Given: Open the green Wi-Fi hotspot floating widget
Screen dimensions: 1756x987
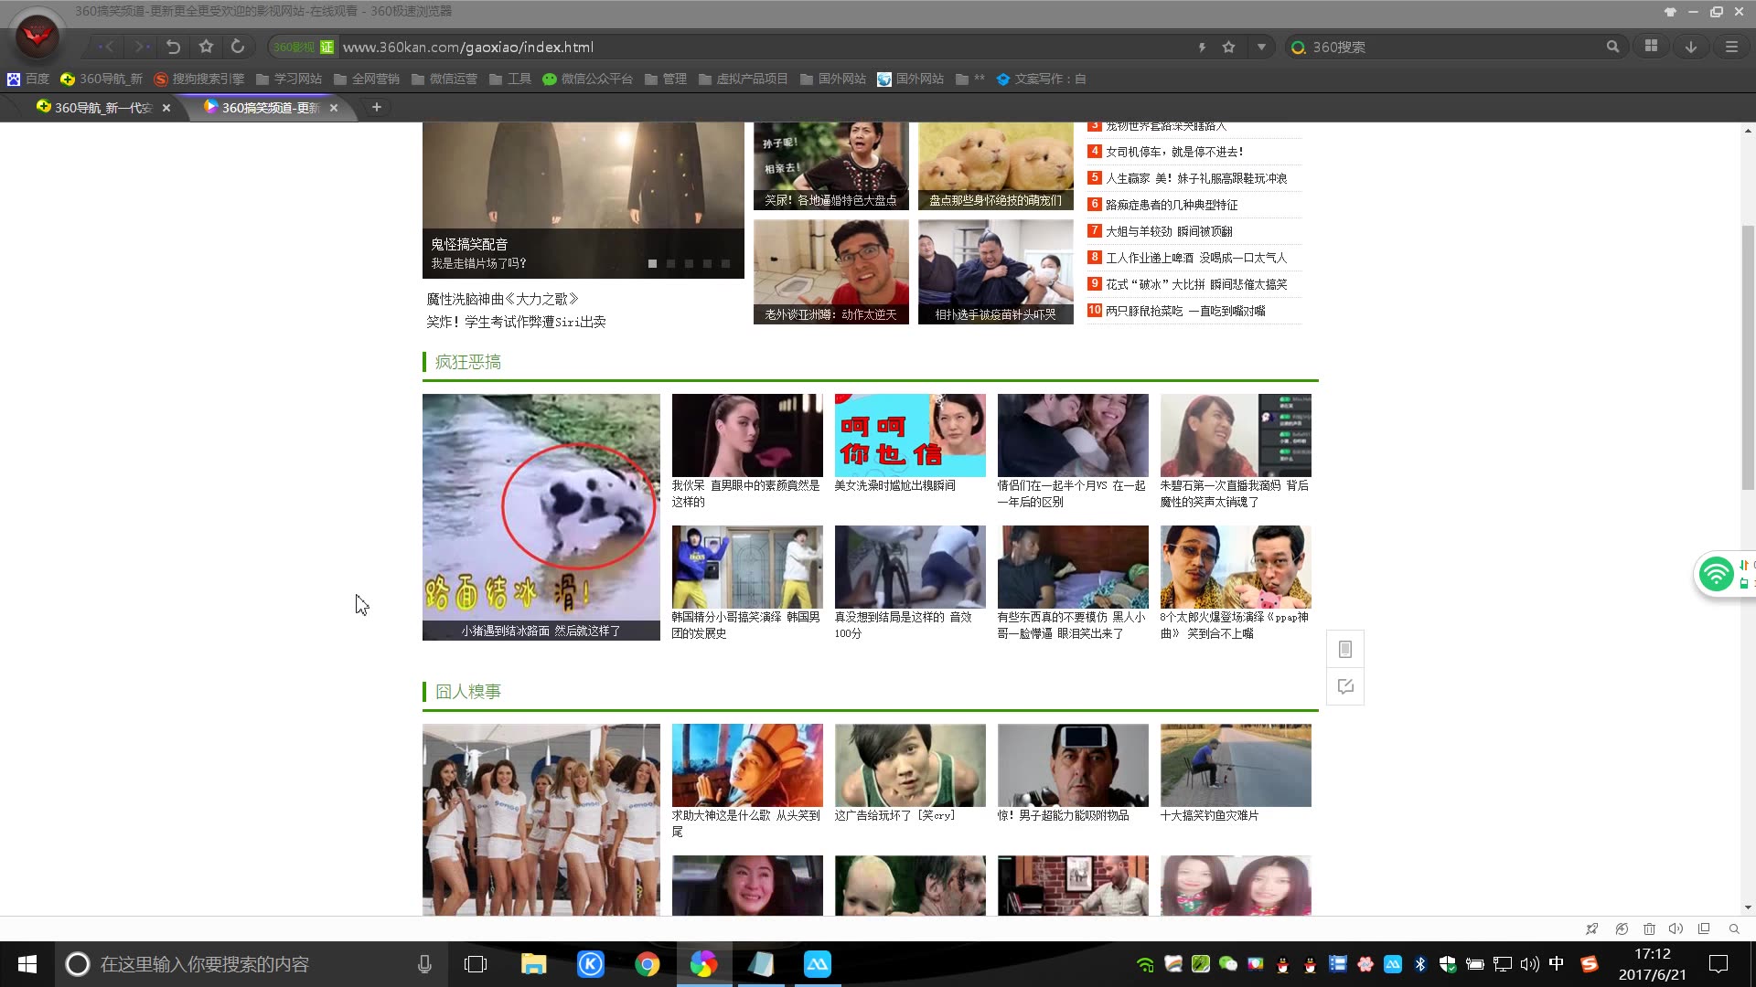Looking at the screenshot, I should (x=1717, y=574).
